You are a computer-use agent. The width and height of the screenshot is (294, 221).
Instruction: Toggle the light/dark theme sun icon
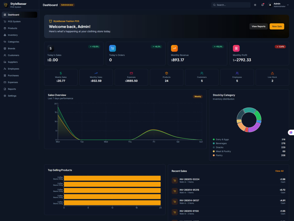tap(255, 5)
